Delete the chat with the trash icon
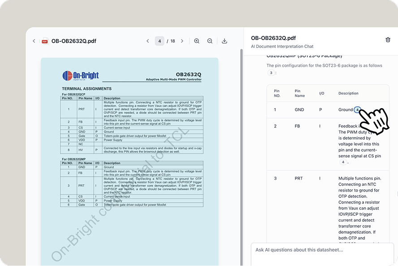398x266 pixels. 388,39
